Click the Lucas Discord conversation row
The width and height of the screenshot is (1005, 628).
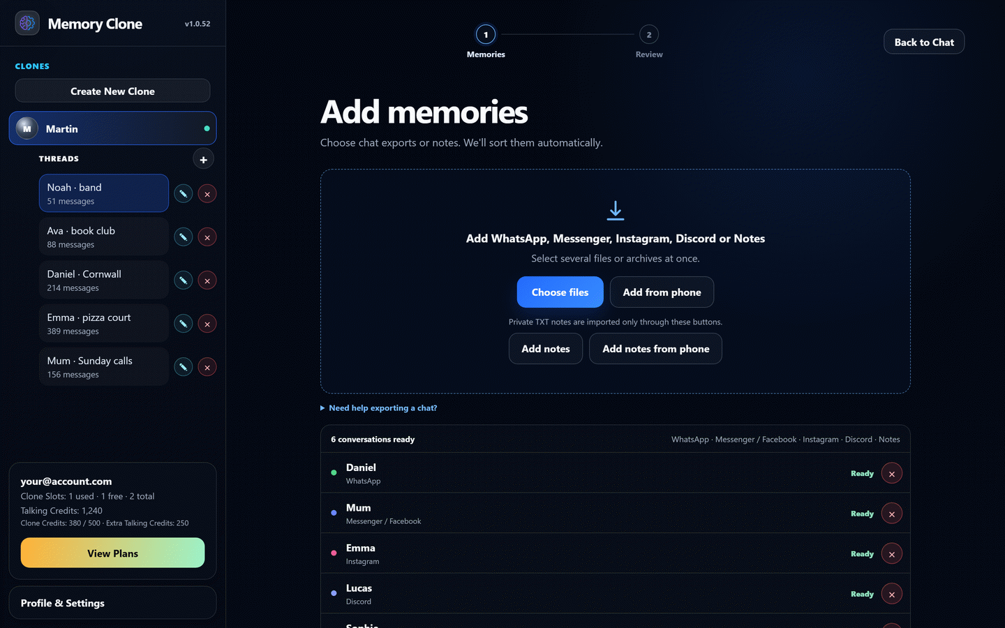click(616, 594)
